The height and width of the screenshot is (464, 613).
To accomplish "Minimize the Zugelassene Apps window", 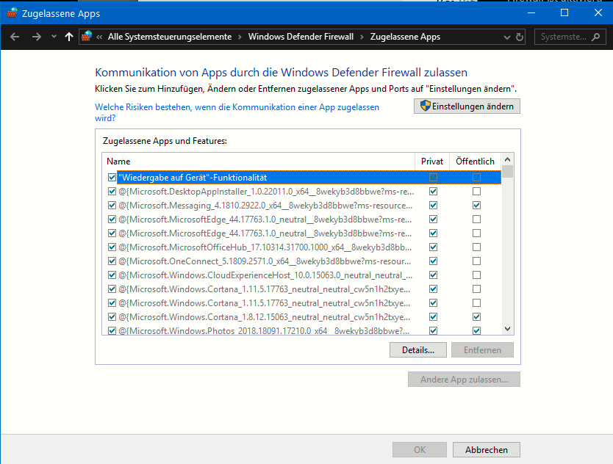I will click(x=531, y=13).
